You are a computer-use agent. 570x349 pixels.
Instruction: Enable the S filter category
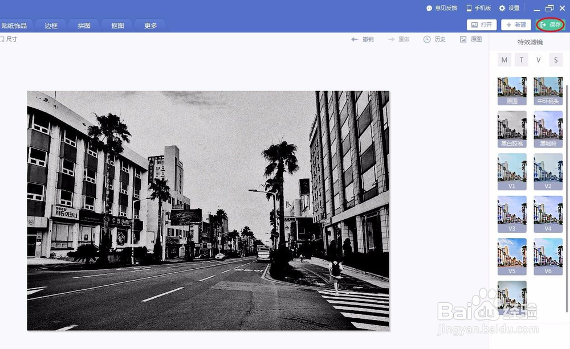tap(556, 60)
